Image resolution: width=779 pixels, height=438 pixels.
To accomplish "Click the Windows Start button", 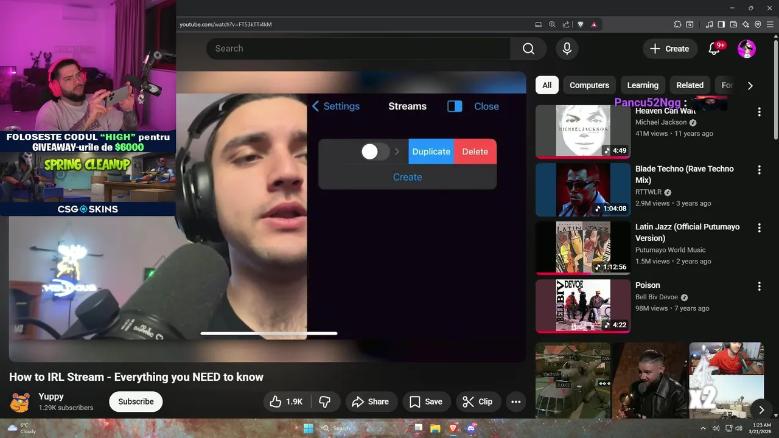I will 309,428.
